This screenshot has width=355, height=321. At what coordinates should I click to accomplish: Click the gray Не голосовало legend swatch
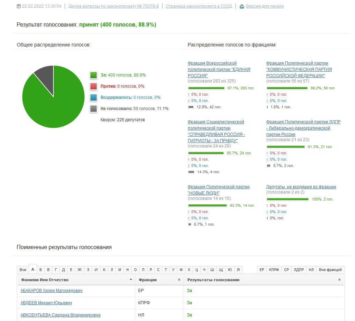coord(94,109)
